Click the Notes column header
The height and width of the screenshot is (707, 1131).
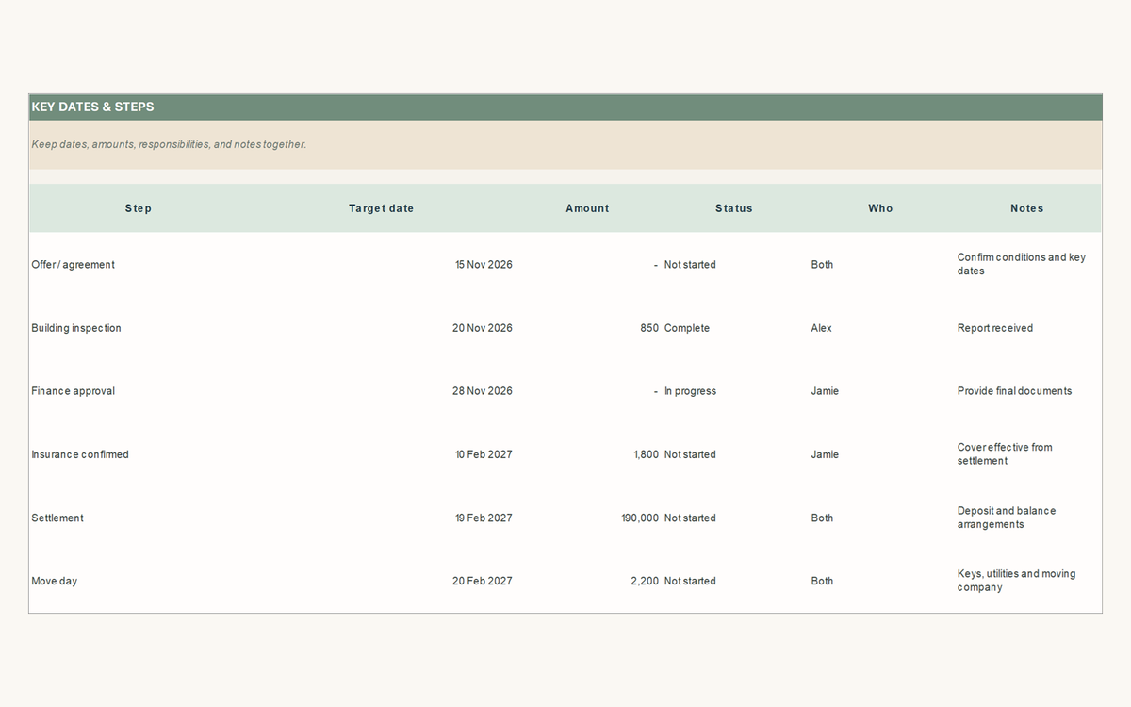(1027, 208)
